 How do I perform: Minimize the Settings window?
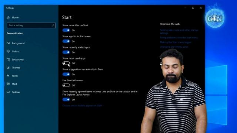click(x=185, y=8)
